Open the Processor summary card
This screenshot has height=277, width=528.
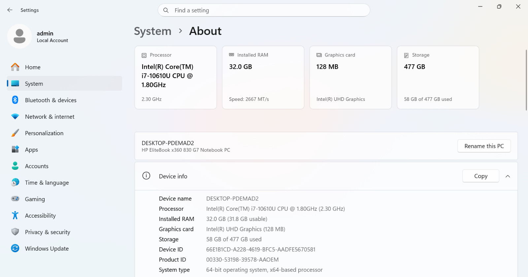176,77
